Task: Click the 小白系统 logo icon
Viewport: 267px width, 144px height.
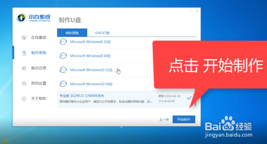Action: pos(21,18)
